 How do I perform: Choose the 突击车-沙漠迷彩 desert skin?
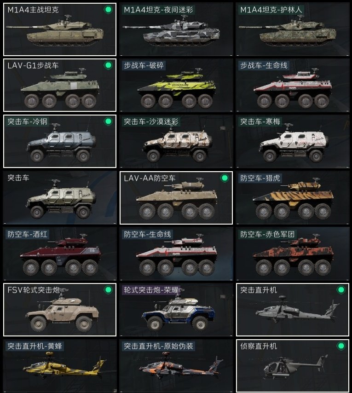(176, 141)
